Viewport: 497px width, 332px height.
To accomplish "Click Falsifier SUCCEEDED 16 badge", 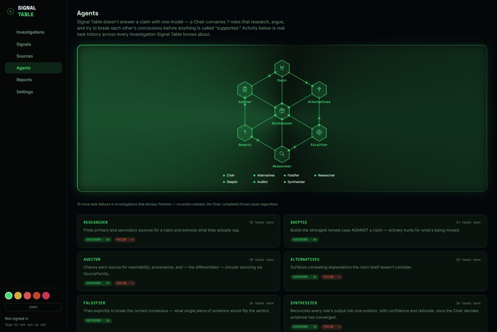I will pos(97,320).
